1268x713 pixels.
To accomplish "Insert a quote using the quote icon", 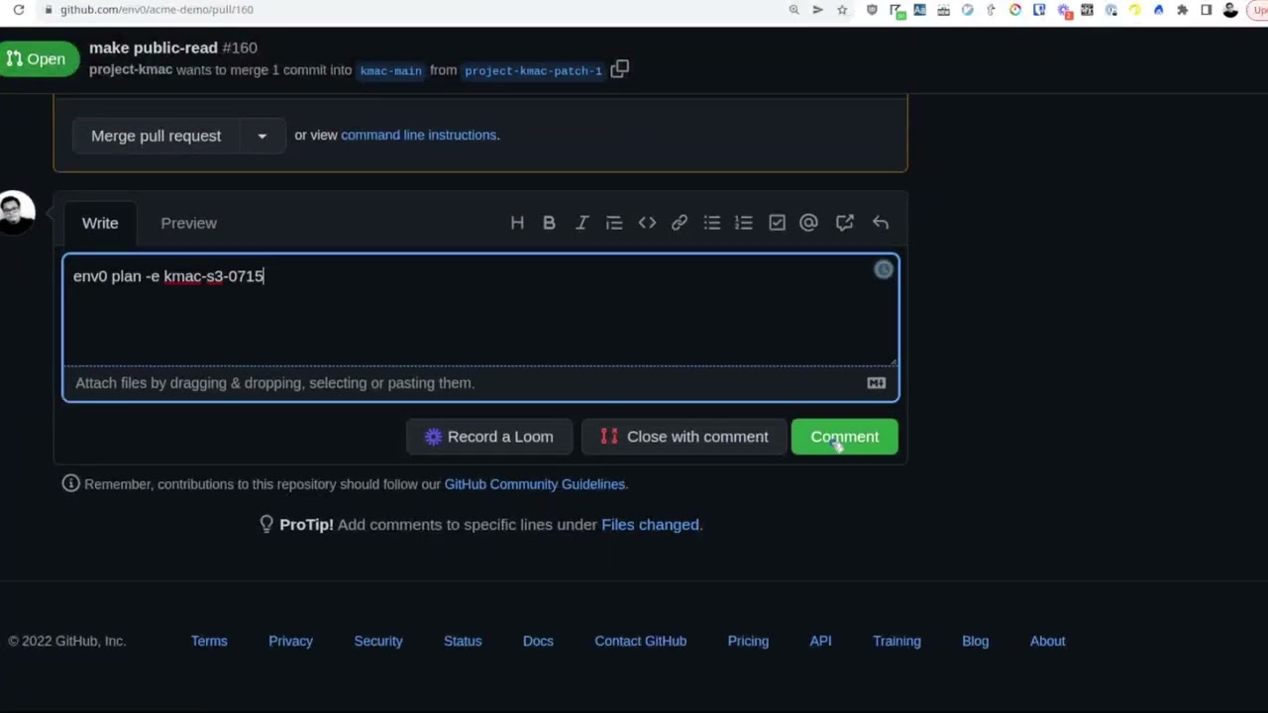I will (614, 223).
